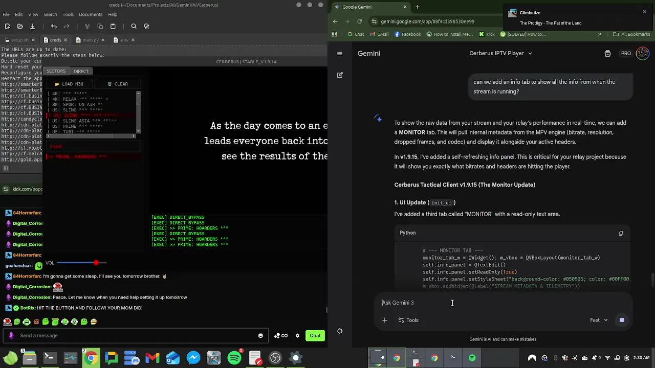The height and width of the screenshot is (368, 655).
Task: Open the Help menu in text editor
Action: coord(113,14)
